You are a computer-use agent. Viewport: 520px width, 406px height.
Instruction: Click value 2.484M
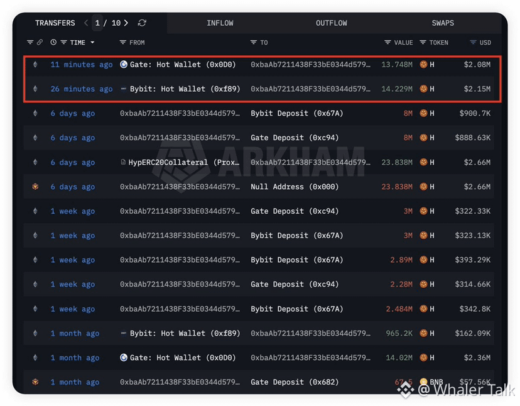pos(399,309)
